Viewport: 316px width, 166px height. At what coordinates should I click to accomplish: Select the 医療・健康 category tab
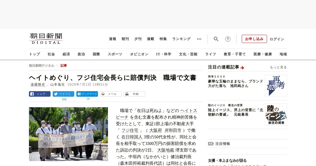tap(263, 54)
